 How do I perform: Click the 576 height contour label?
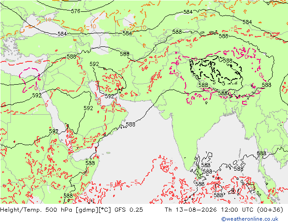click(76, 11)
